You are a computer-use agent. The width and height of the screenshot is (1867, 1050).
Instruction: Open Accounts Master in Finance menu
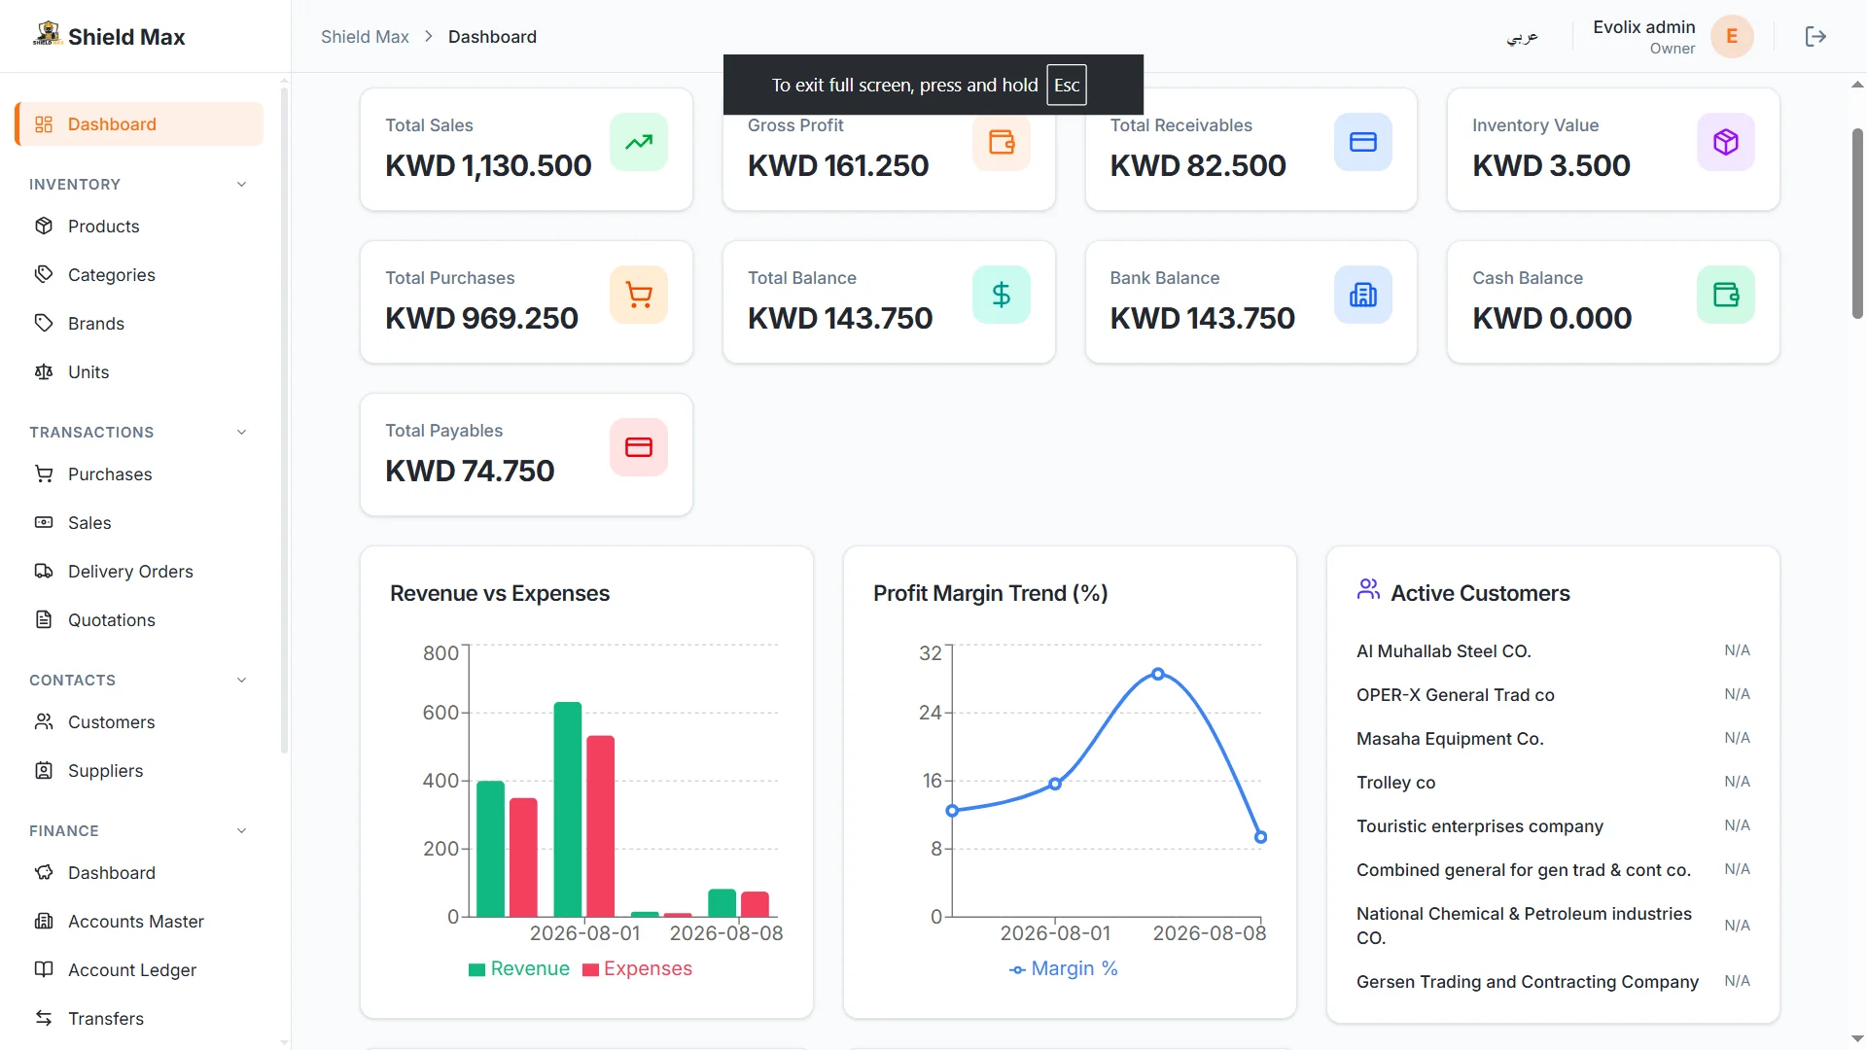[139, 922]
